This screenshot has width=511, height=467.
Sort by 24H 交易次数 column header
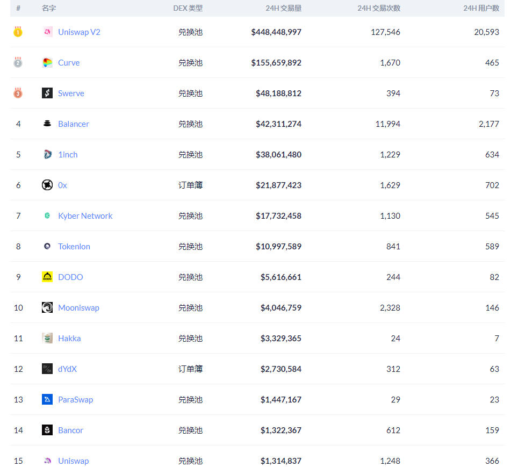pos(378,8)
